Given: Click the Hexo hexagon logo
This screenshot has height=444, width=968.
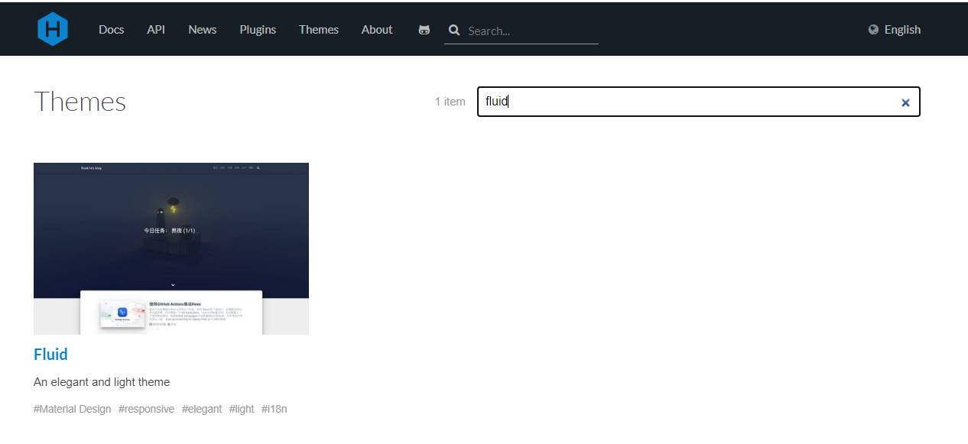Looking at the screenshot, I should pyautogui.click(x=53, y=30).
